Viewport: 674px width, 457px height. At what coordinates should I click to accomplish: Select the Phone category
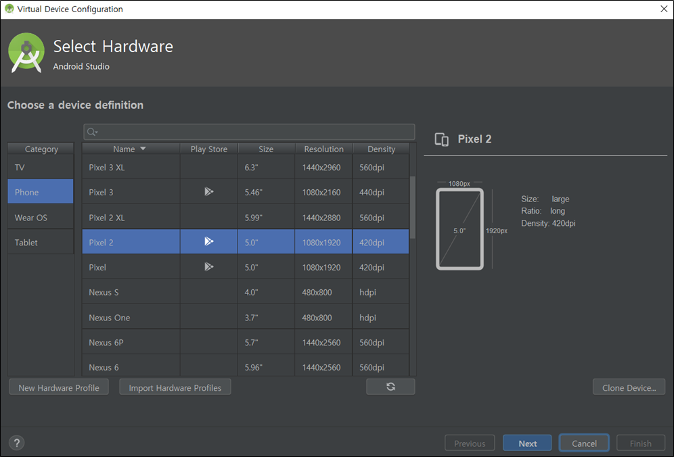tap(41, 191)
